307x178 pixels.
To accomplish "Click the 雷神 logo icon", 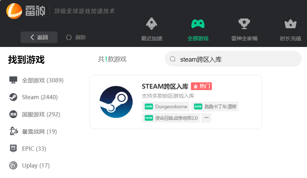I will (x=14, y=11).
